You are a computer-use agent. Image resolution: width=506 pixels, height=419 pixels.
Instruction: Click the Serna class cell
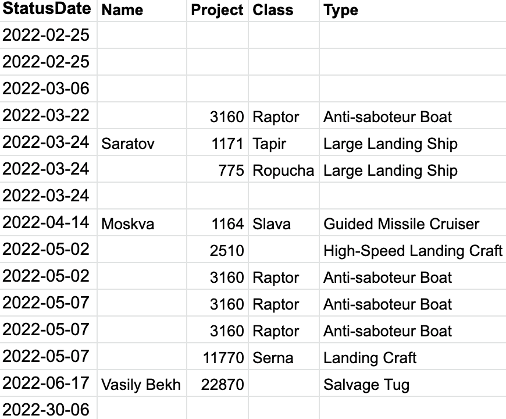(x=272, y=358)
